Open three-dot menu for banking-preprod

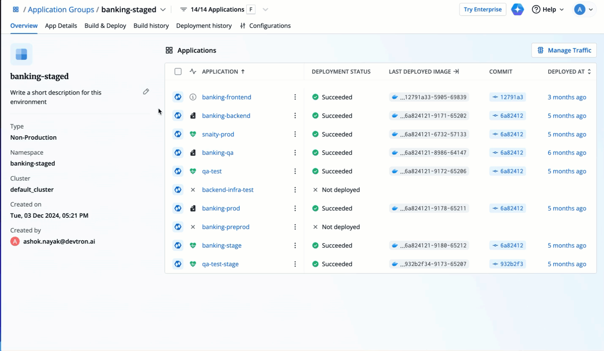pyautogui.click(x=295, y=227)
